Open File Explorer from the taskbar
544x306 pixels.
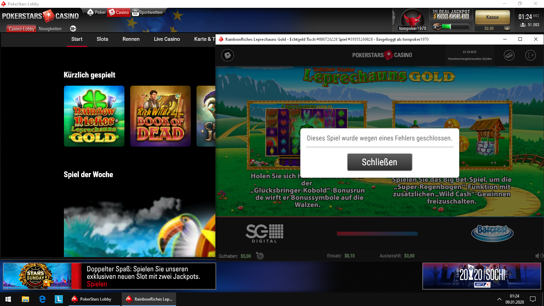[25, 299]
